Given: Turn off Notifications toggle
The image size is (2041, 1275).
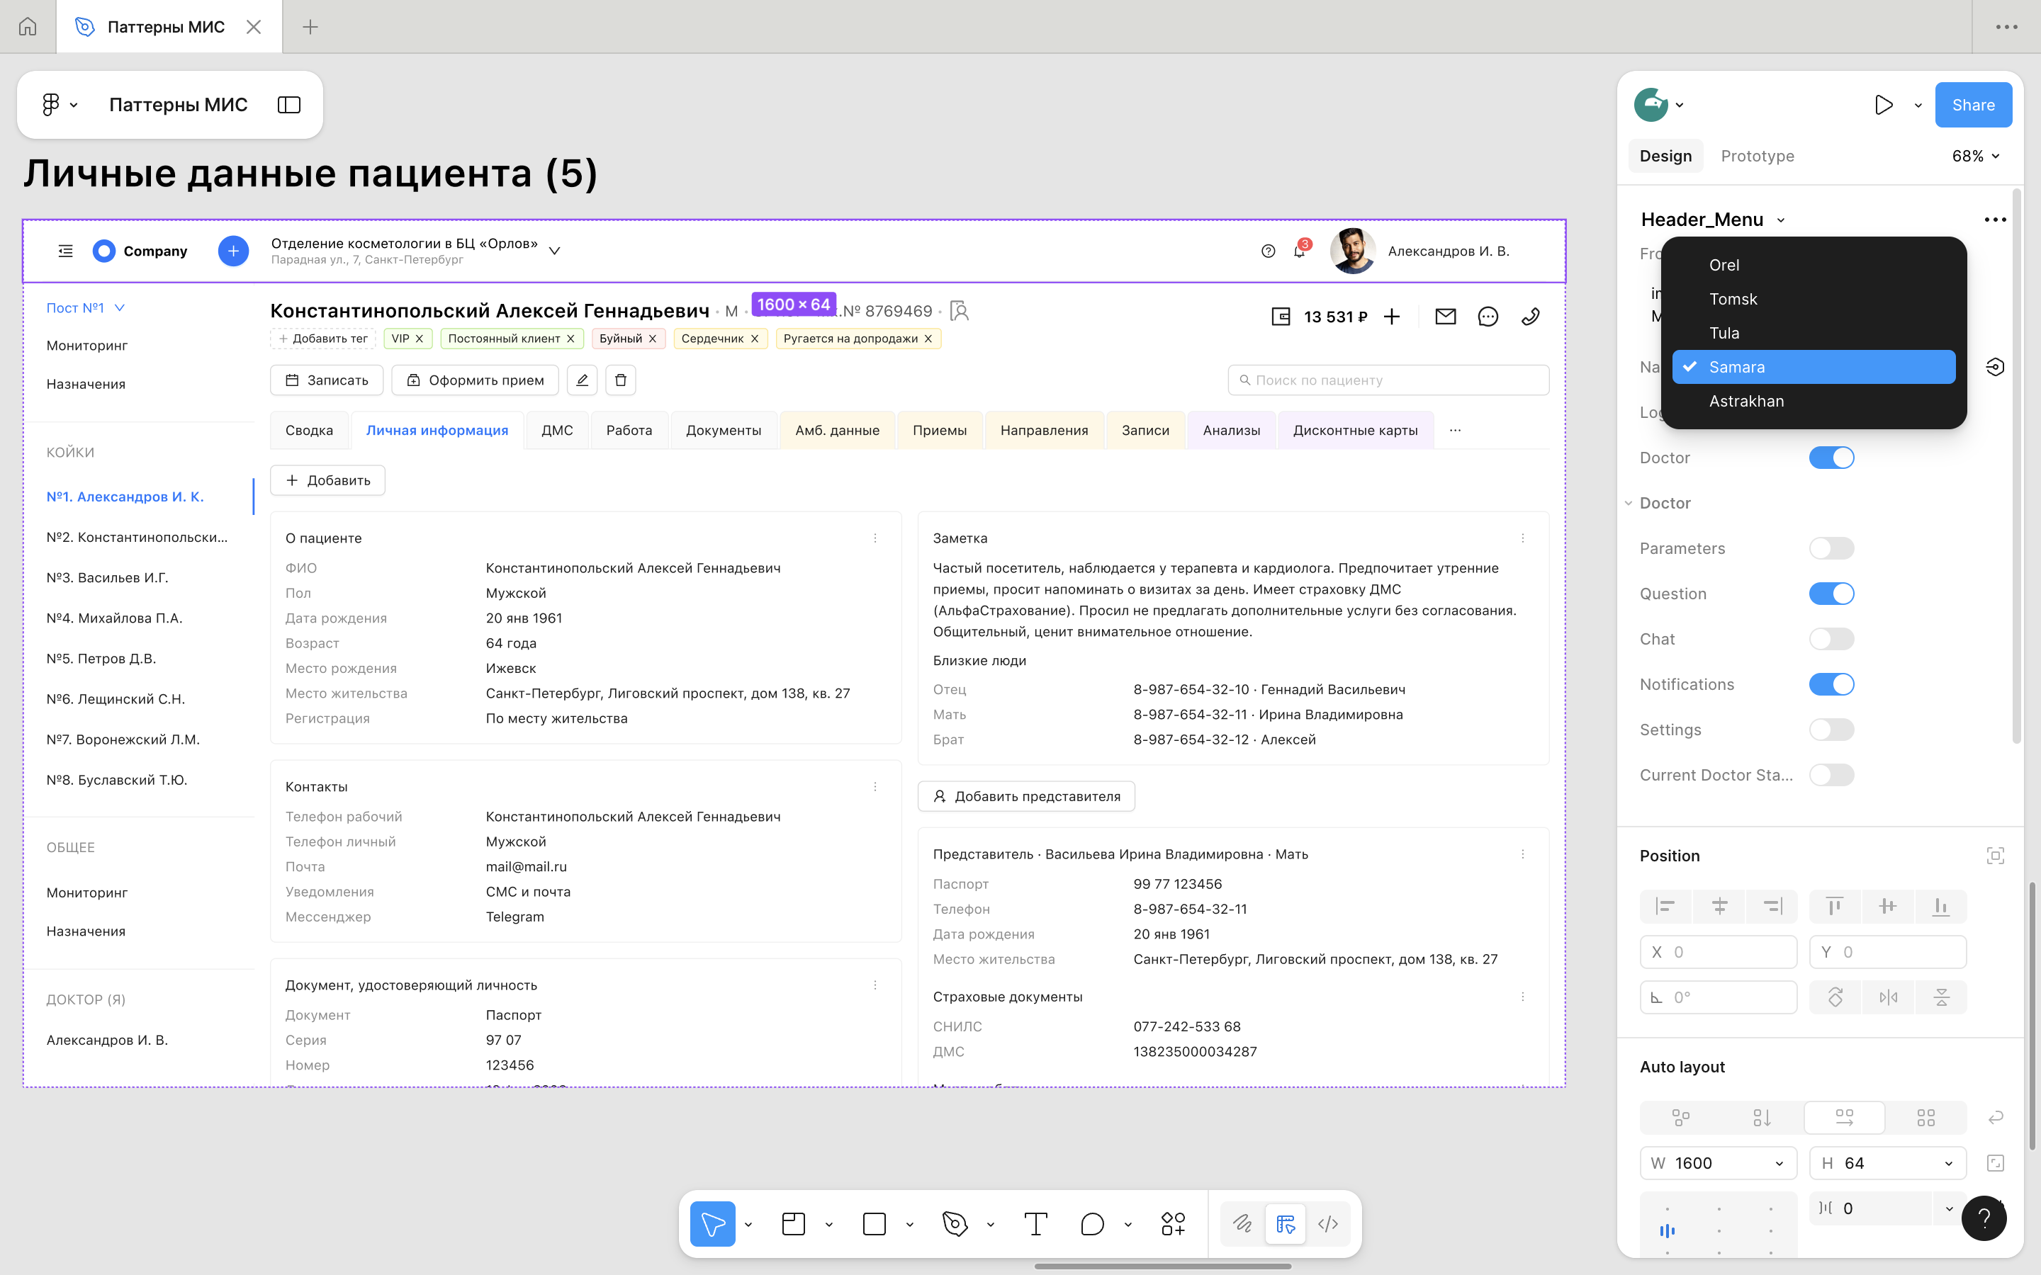Looking at the screenshot, I should click(x=1831, y=685).
